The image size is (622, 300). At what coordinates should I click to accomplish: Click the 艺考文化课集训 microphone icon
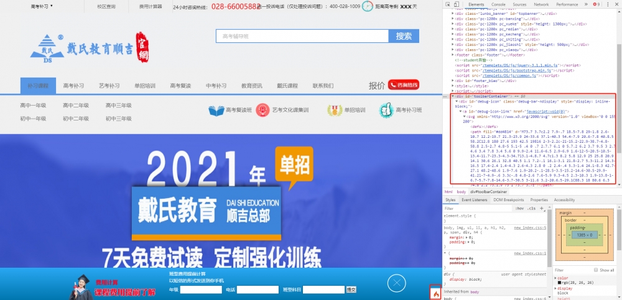pyautogui.click(x=262, y=110)
